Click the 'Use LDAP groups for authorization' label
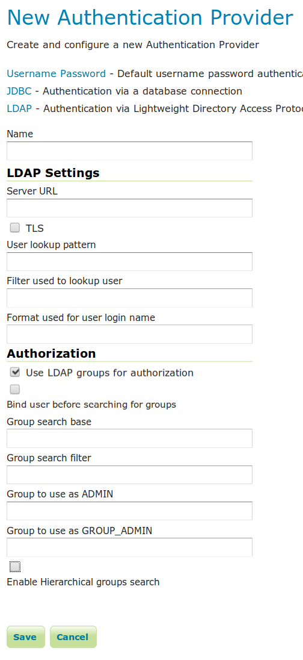The height and width of the screenshot is (660, 303). coord(109,373)
